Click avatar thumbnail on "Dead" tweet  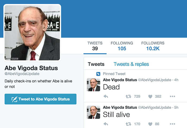93,85
